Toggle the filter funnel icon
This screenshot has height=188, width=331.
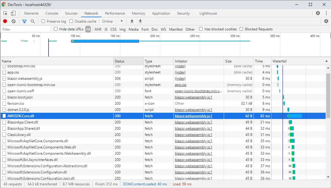24,21
